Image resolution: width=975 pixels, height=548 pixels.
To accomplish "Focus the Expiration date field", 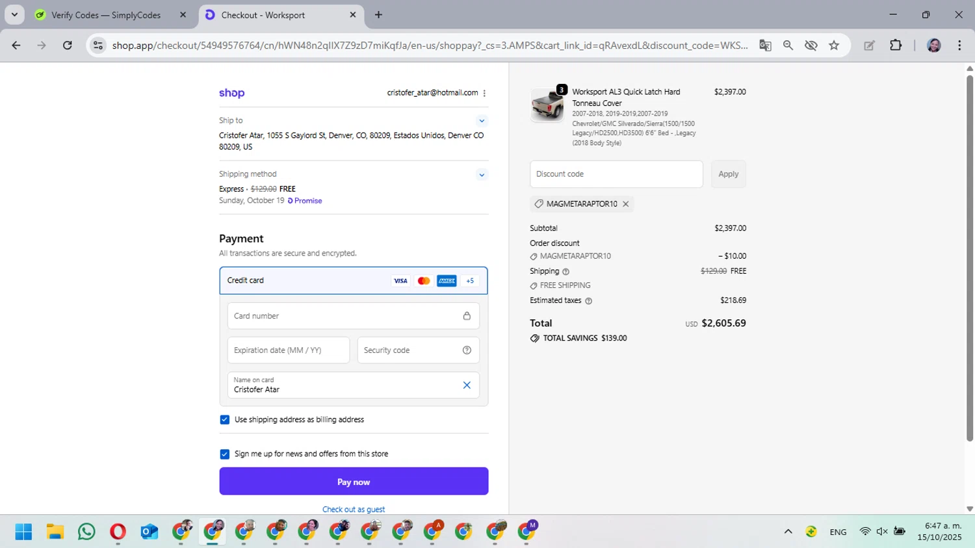I will (x=289, y=350).
